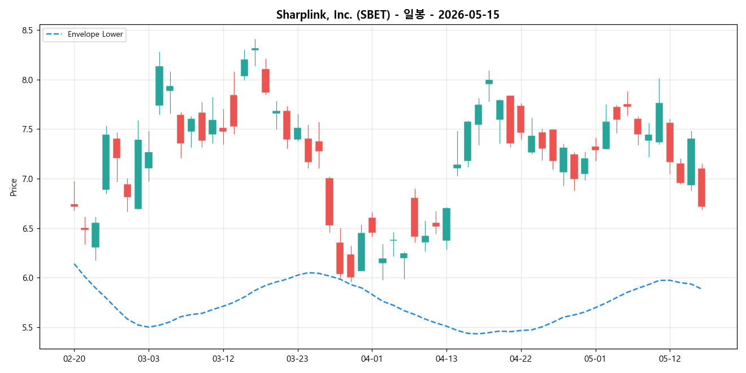Viewport: 746px width, 373px height.
Task: Click the Envelope Lower legend label
Action: tap(95, 34)
